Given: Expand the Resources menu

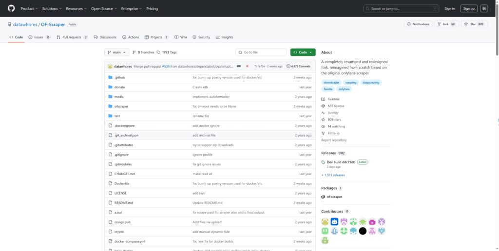Looking at the screenshot, I should coord(77,9).
